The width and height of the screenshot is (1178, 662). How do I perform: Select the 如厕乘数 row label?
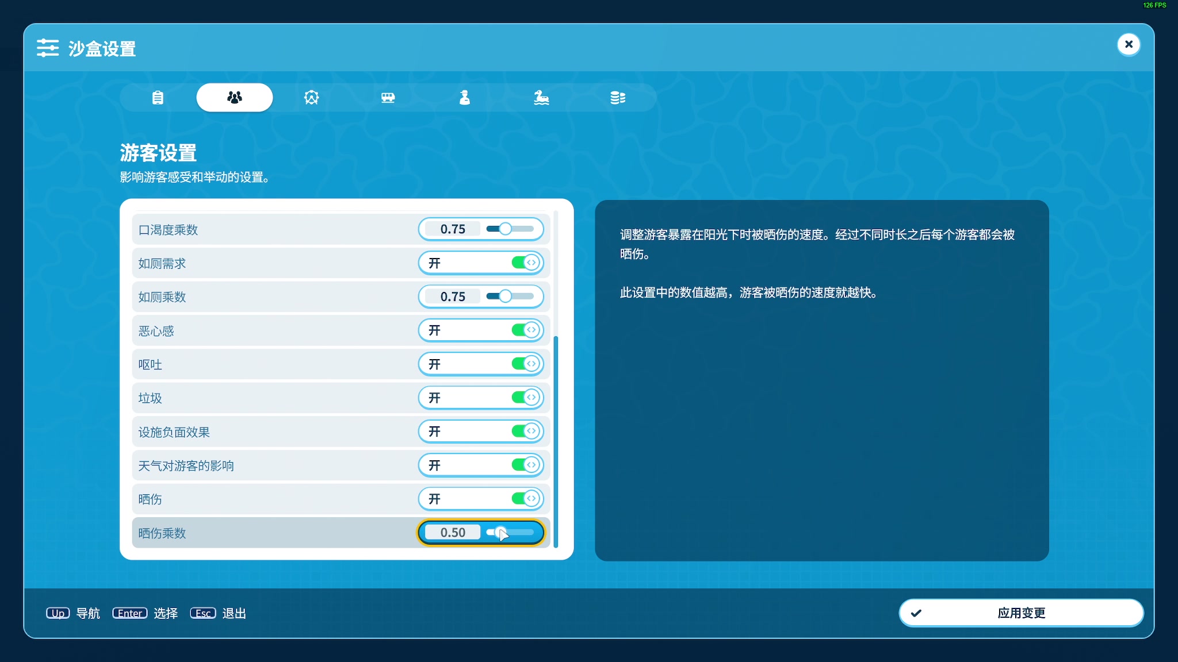click(x=162, y=297)
